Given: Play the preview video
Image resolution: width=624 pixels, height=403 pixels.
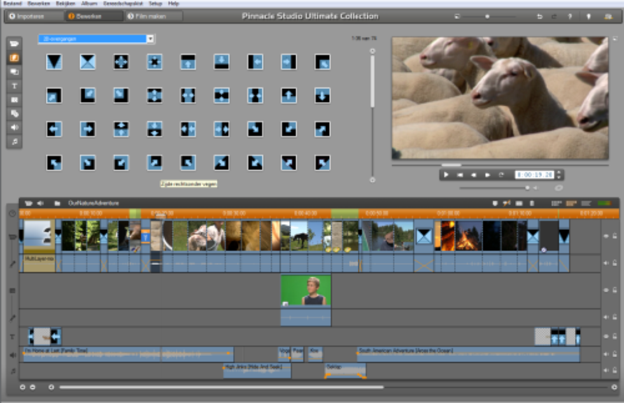Looking at the screenshot, I should [x=446, y=174].
